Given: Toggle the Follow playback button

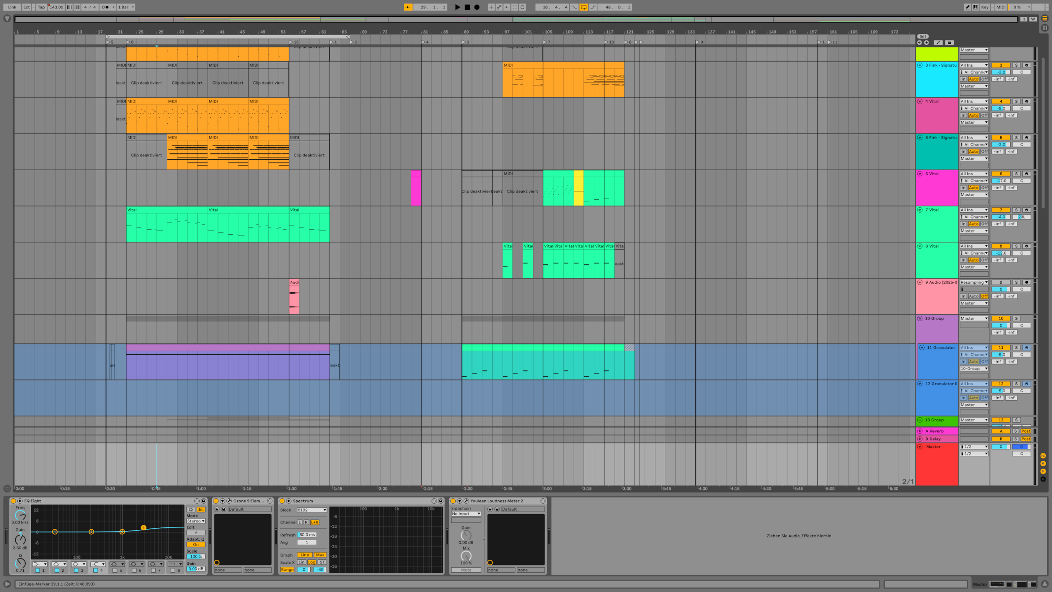Looking at the screenshot, I should [x=408, y=7].
